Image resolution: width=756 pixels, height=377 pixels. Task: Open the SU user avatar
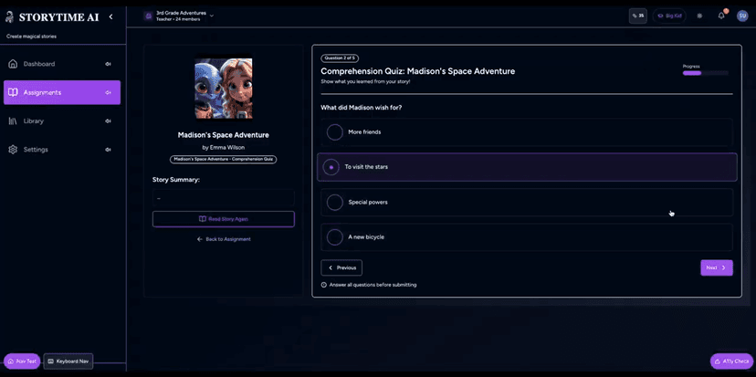742,16
